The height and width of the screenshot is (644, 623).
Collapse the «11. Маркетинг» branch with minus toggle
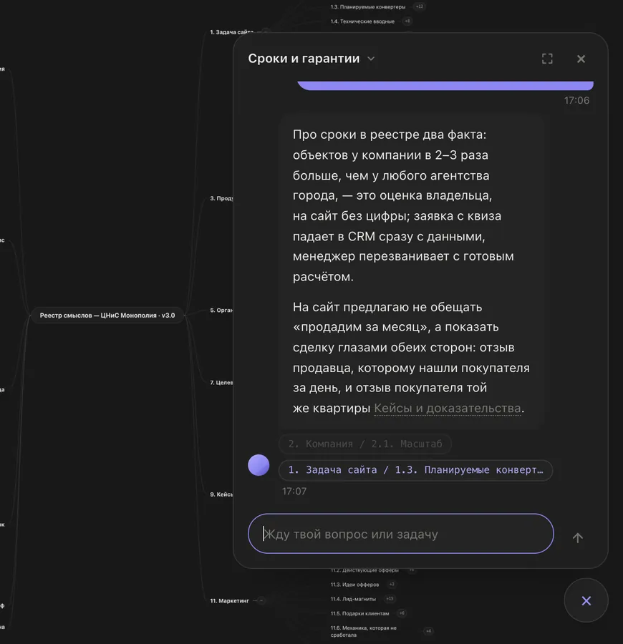pyautogui.click(x=261, y=601)
